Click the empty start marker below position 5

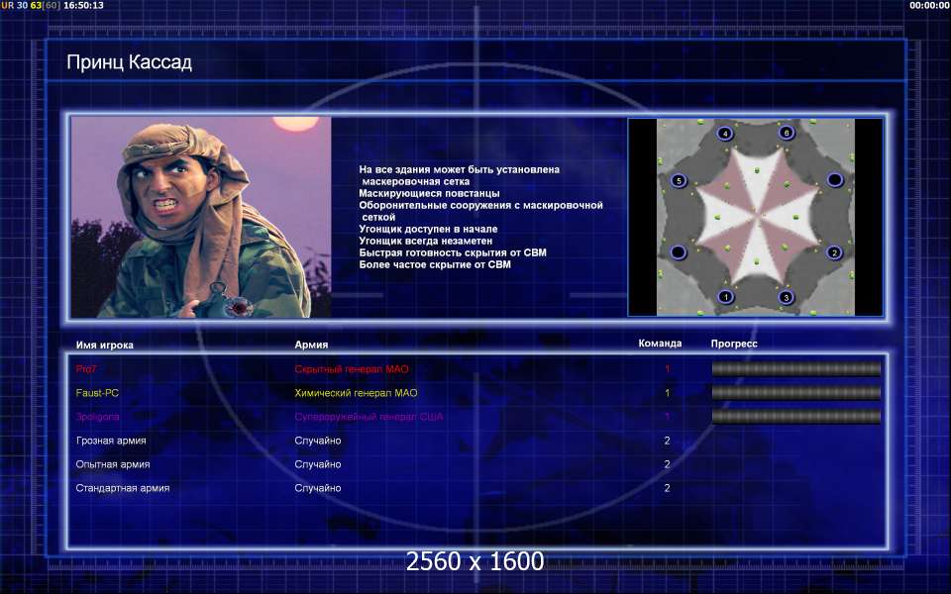pos(679,252)
